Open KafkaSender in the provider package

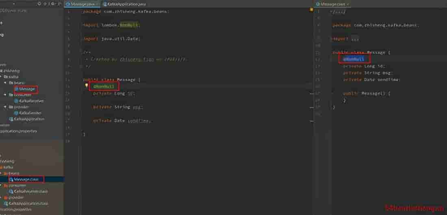30,113
